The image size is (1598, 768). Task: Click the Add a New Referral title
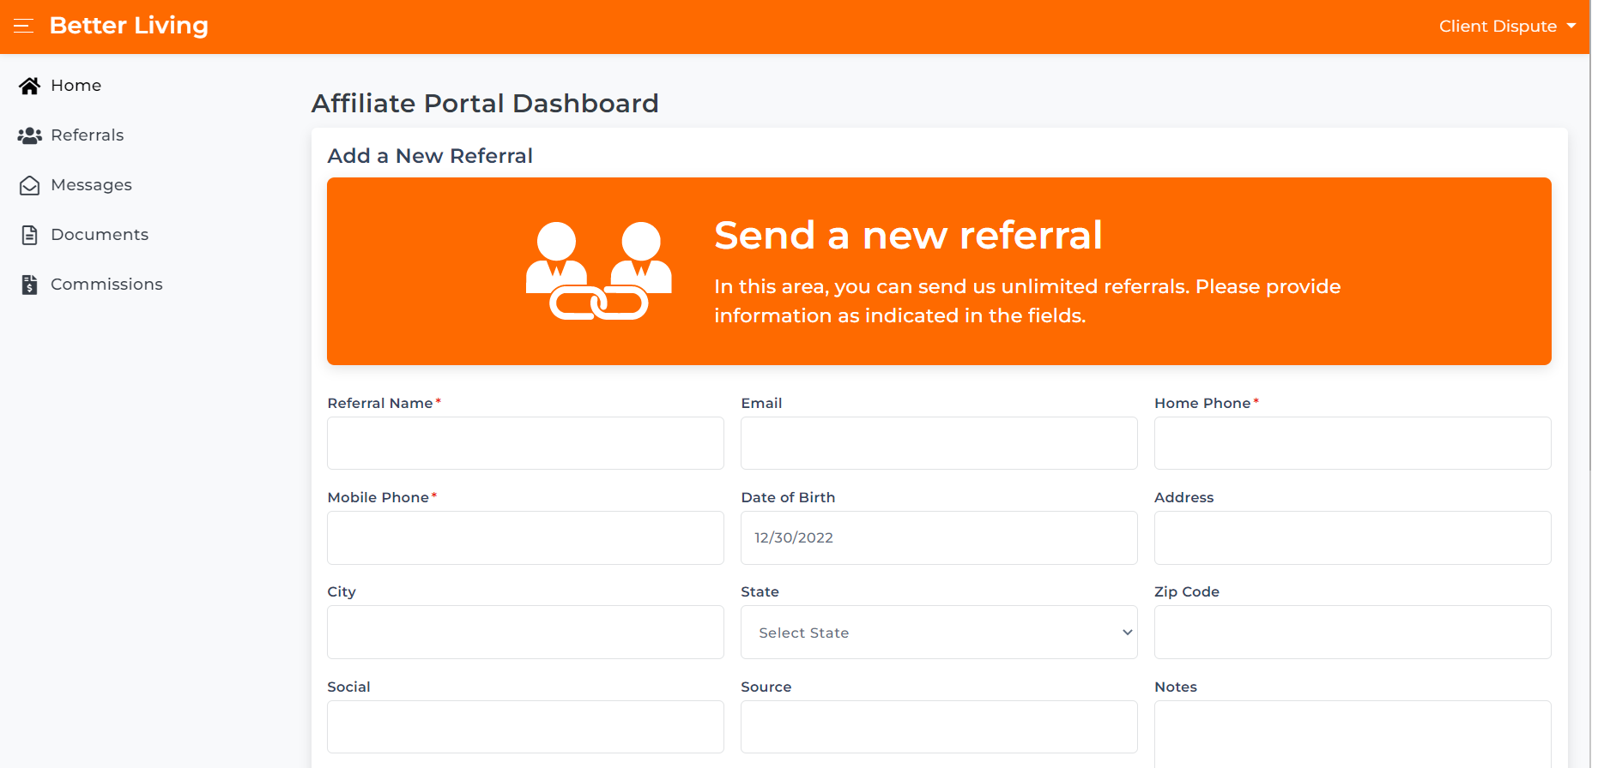(x=430, y=156)
